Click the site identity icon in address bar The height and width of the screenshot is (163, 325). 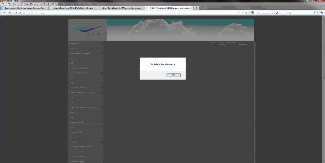click(9, 13)
